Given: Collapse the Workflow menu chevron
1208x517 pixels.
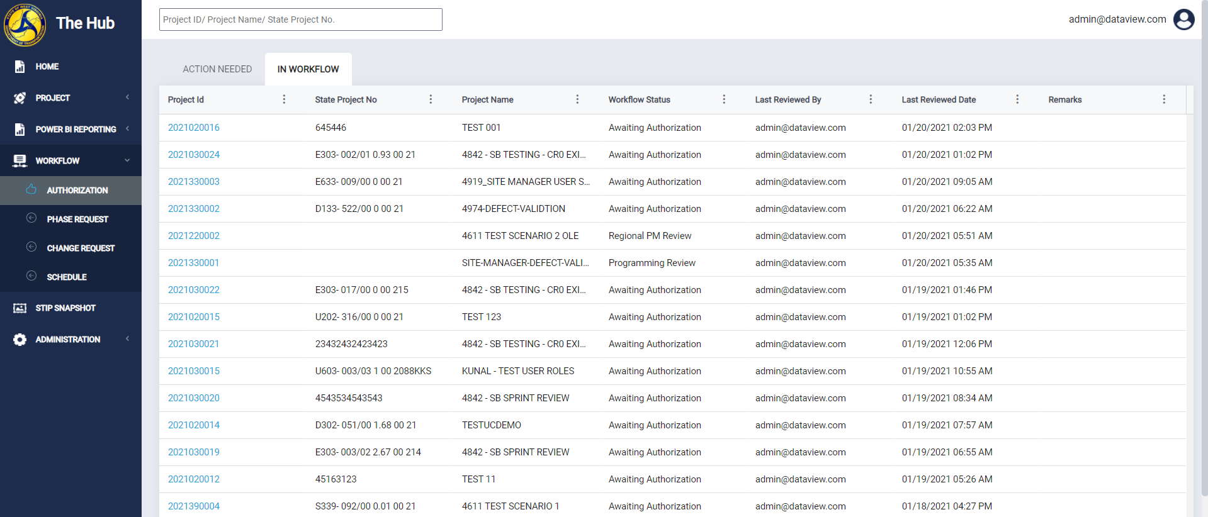Looking at the screenshot, I should 128,160.
